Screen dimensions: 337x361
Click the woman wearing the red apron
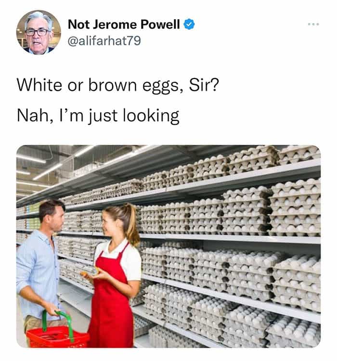(x=114, y=276)
